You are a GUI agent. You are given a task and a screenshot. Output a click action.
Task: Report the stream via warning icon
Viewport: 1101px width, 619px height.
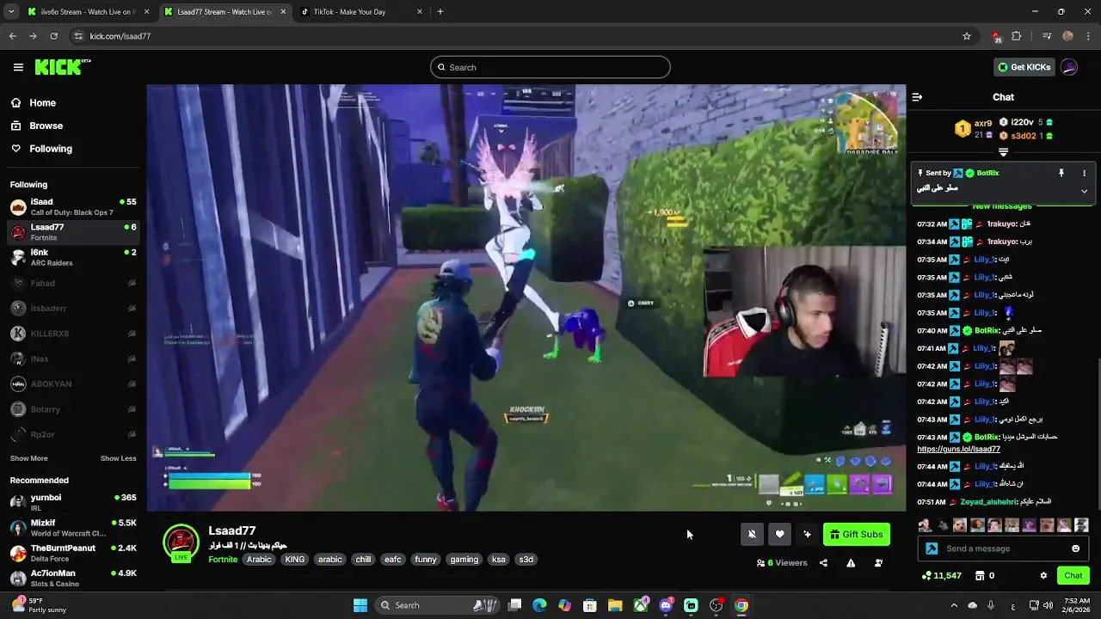click(x=851, y=563)
